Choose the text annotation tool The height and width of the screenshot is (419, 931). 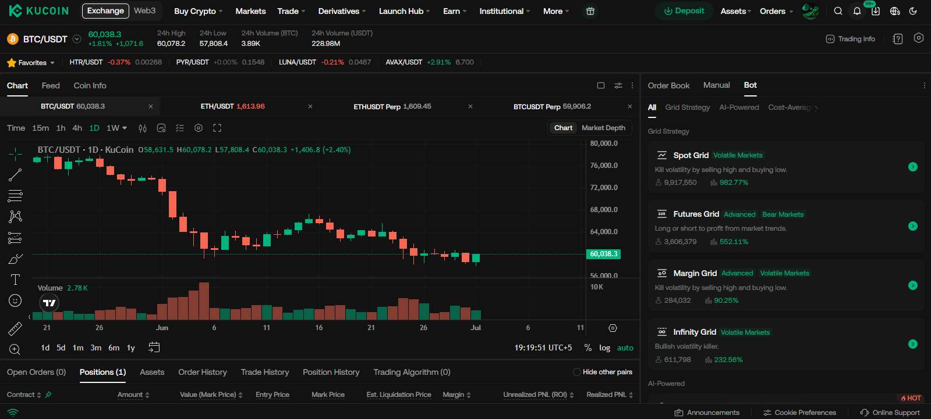tap(15, 280)
